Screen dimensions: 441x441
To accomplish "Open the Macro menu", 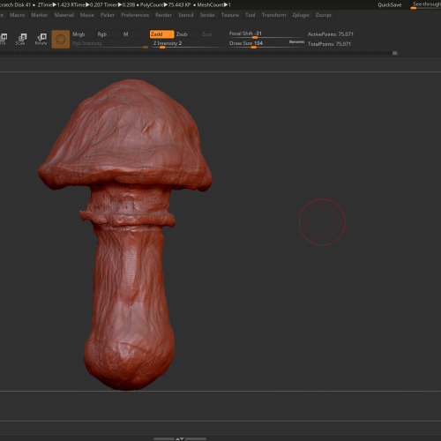I will (x=18, y=15).
